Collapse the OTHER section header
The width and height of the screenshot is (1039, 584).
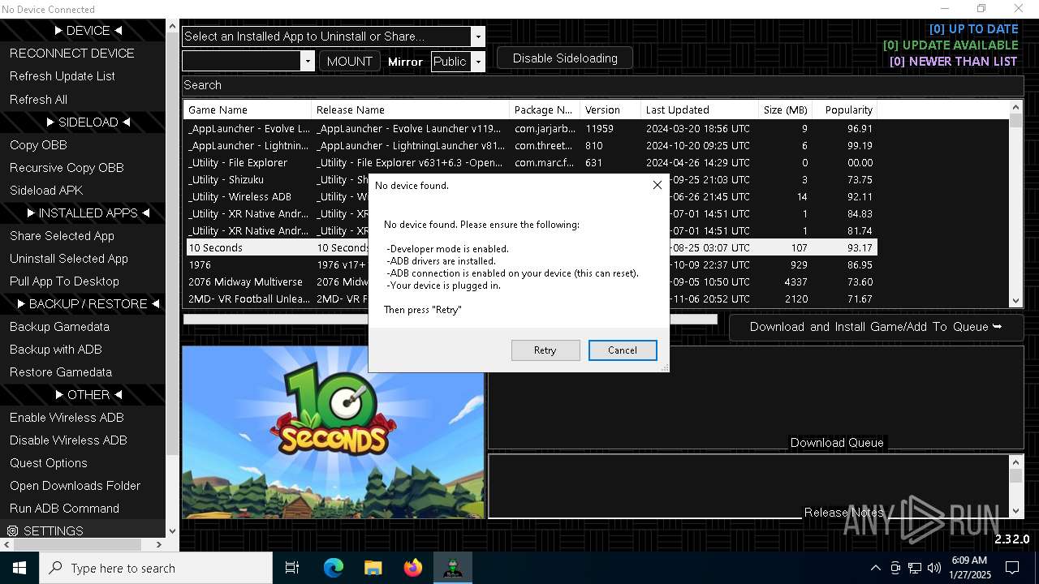88,394
